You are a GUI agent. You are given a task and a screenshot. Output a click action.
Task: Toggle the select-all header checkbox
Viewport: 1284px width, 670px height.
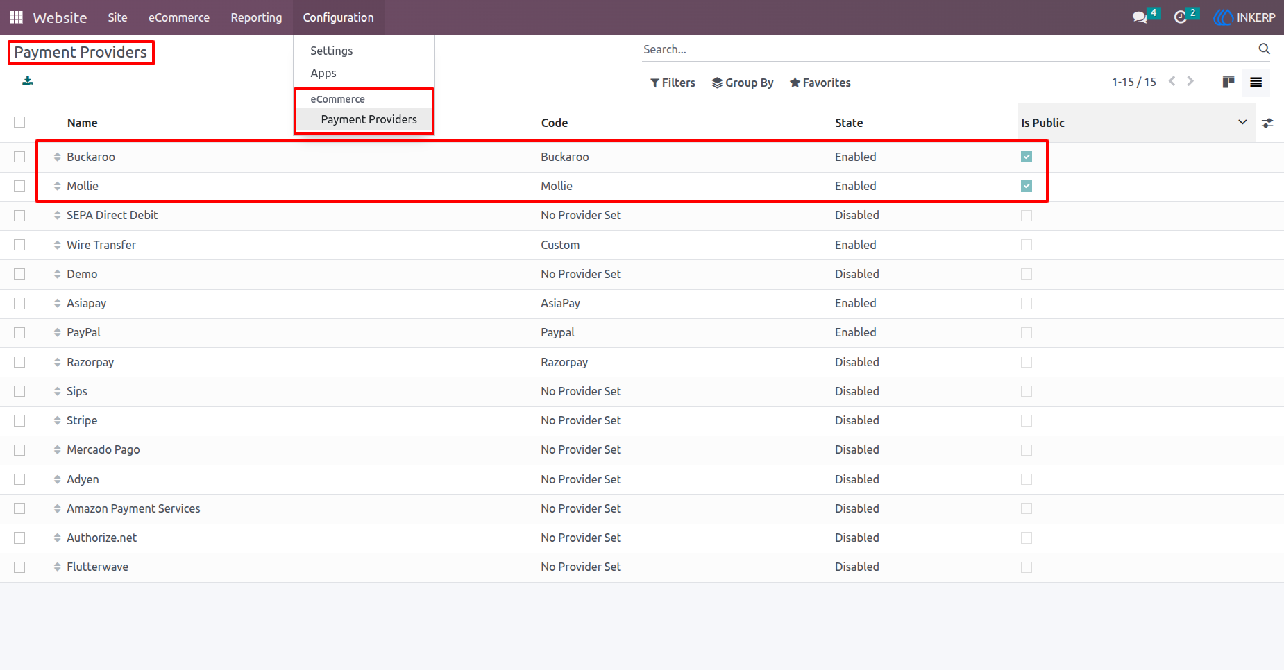pyautogui.click(x=19, y=122)
